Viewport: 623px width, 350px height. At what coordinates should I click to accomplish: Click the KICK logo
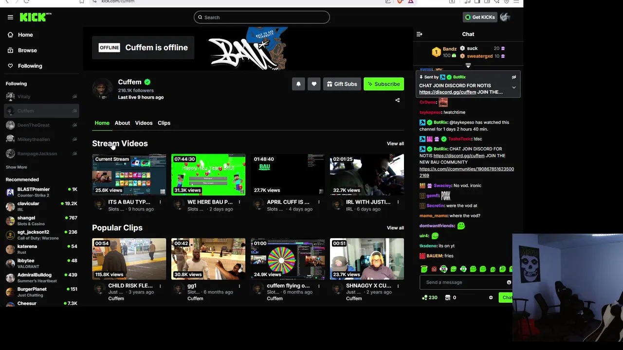[35, 17]
